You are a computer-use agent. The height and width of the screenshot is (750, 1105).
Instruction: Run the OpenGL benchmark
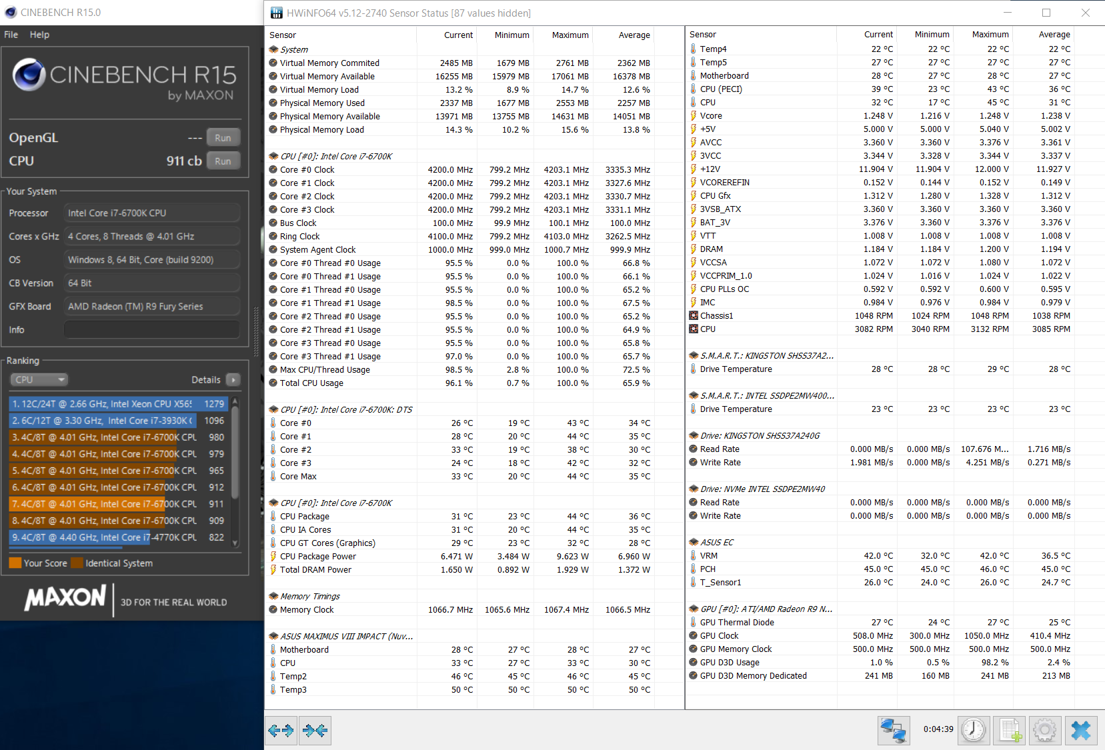pos(223,138)
